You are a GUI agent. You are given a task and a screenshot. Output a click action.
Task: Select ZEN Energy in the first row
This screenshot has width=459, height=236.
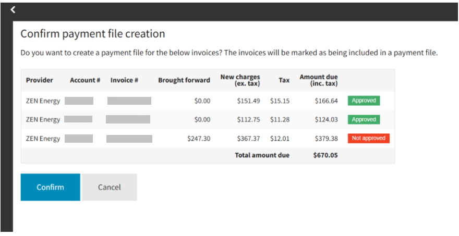coord(43,101)
